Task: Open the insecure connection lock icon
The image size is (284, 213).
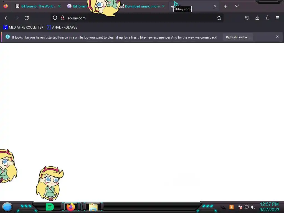Action: pyautogui.click(x=63, y=18)
